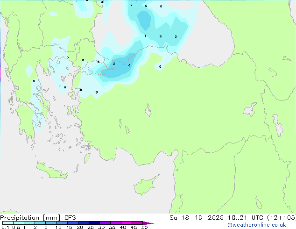296x229 pixels.
Task: Click the 10–15 mm blue legend swatch
Action: (x=62, y=223)
